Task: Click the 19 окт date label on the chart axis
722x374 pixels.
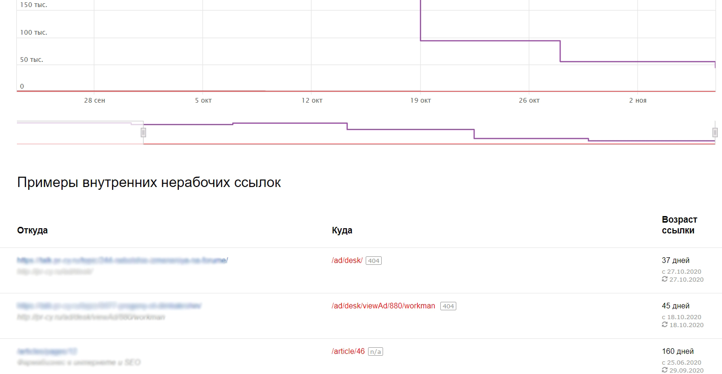Action: 420,101
